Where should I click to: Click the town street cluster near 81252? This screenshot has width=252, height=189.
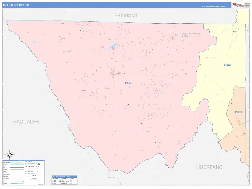115,74
